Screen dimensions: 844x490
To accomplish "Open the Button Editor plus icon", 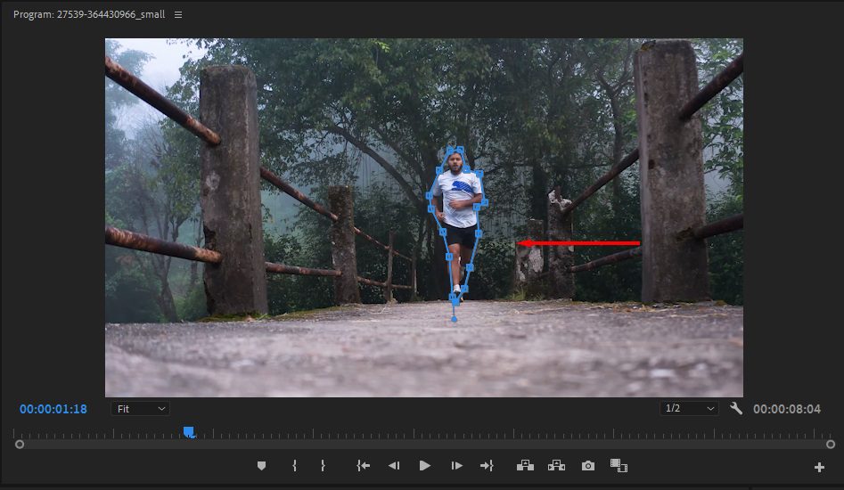I will tap(819, 468).
